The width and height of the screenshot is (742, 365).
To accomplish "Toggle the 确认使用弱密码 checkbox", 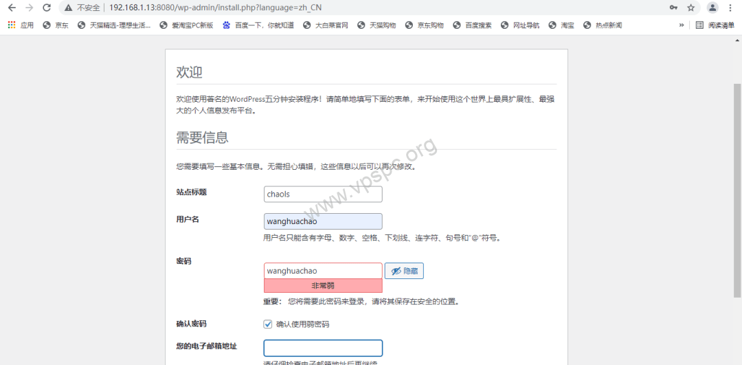I will click(x=268, y=324).
